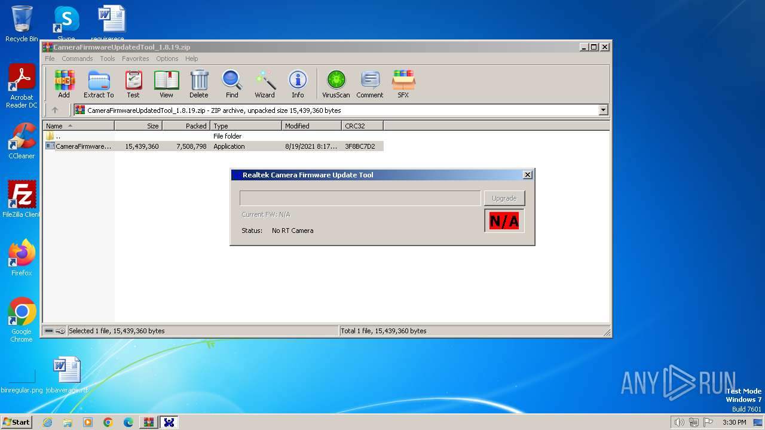The image size is (765, 430).
Task: Open Internet Explorer from taskbar
Action: click(47, 422)
